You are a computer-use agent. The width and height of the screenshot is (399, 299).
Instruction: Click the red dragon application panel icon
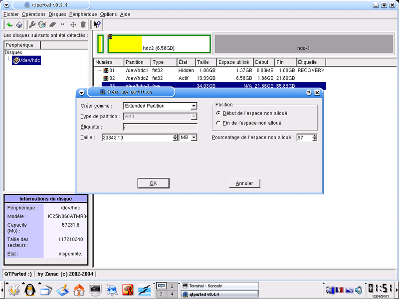pos(128,290)
